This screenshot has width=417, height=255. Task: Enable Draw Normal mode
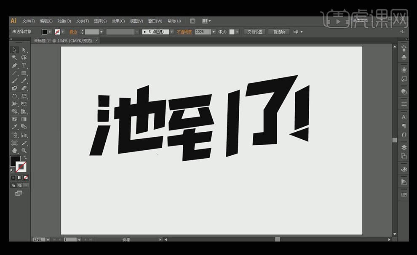coord(13,185)
